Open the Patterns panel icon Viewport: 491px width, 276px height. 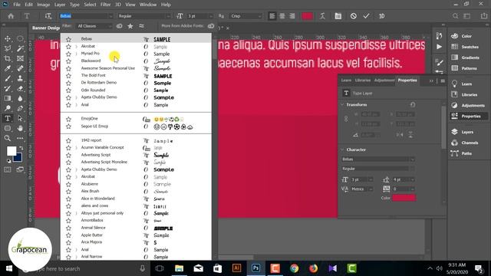click(x=455, y=68)
